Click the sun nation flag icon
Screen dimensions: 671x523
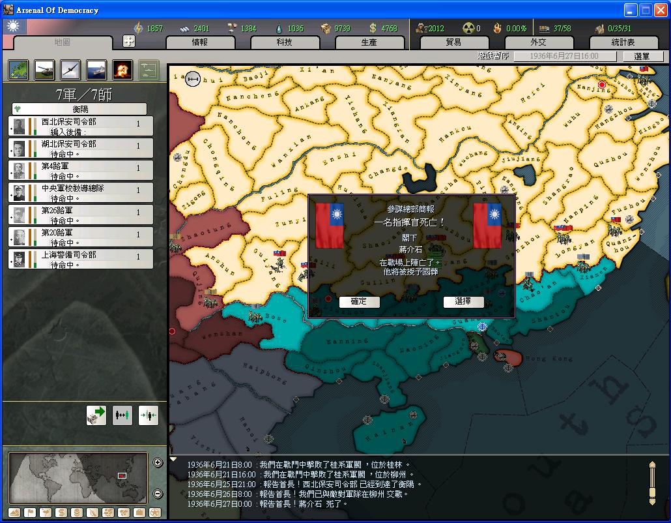pos(14,27)
